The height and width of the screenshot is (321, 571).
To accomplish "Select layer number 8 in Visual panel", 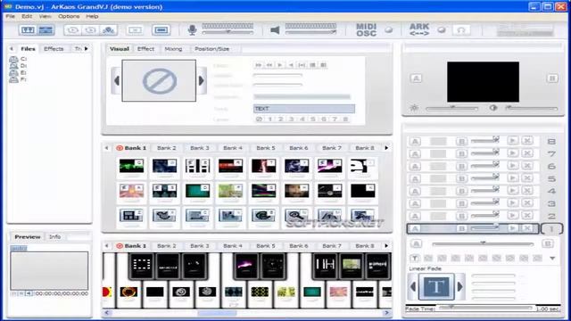I will pos(345,119).
